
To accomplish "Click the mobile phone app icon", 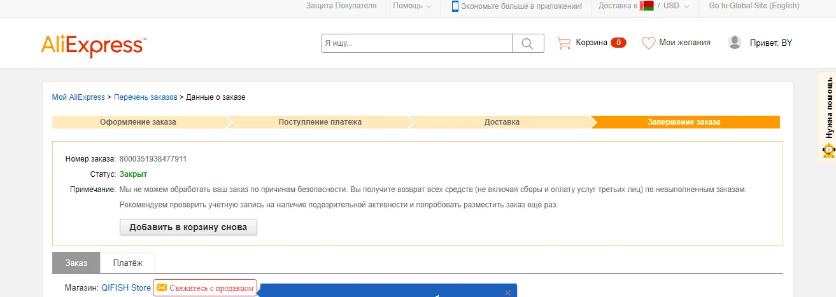I will click(455, 6).
